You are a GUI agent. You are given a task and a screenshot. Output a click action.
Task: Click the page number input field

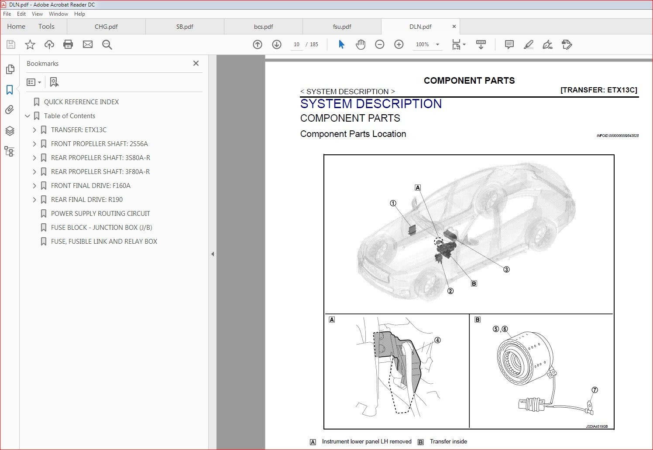coord(296,44)
